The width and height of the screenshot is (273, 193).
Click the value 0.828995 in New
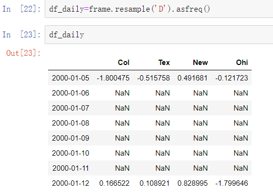click(192, 183)
